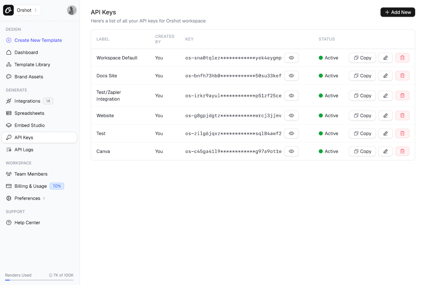Image resolution: width=425 pixels, height=285 pixels.
Task: Show the hidden Canva API key
Action: tap(291, 151)
